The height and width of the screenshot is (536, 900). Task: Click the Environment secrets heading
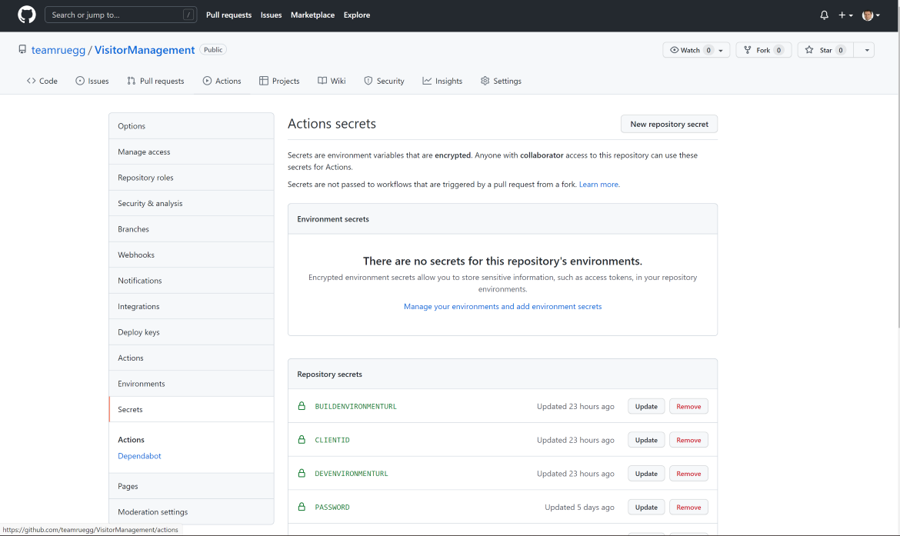[x=333, y=219]
